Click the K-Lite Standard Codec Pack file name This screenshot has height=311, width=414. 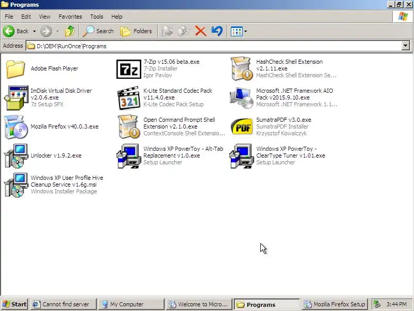pyautogui.click(x=178, y=94)
